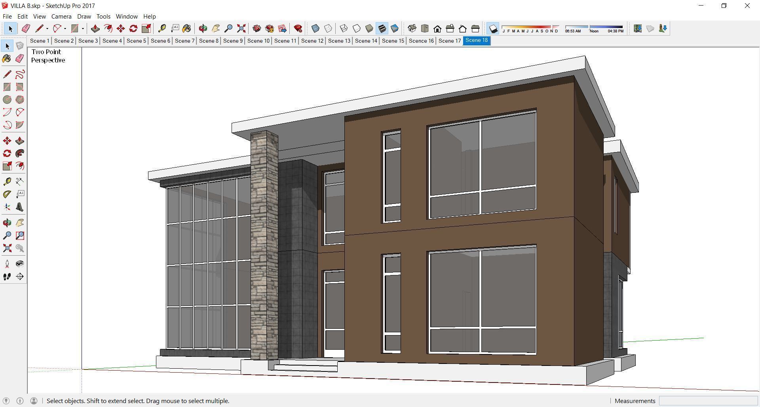Select the Eraser tool in top toolbar
The height and width of the screenshot is (407, 760).
26,28
